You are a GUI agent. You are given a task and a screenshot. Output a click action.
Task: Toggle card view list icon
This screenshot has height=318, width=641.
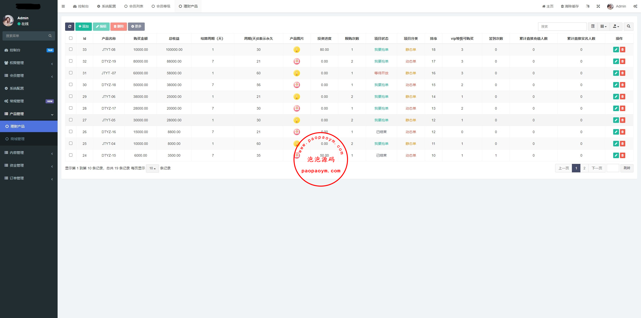click(x=593, y=27)
